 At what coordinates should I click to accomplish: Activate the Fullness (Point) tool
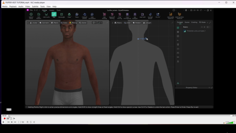coord(84,16)
